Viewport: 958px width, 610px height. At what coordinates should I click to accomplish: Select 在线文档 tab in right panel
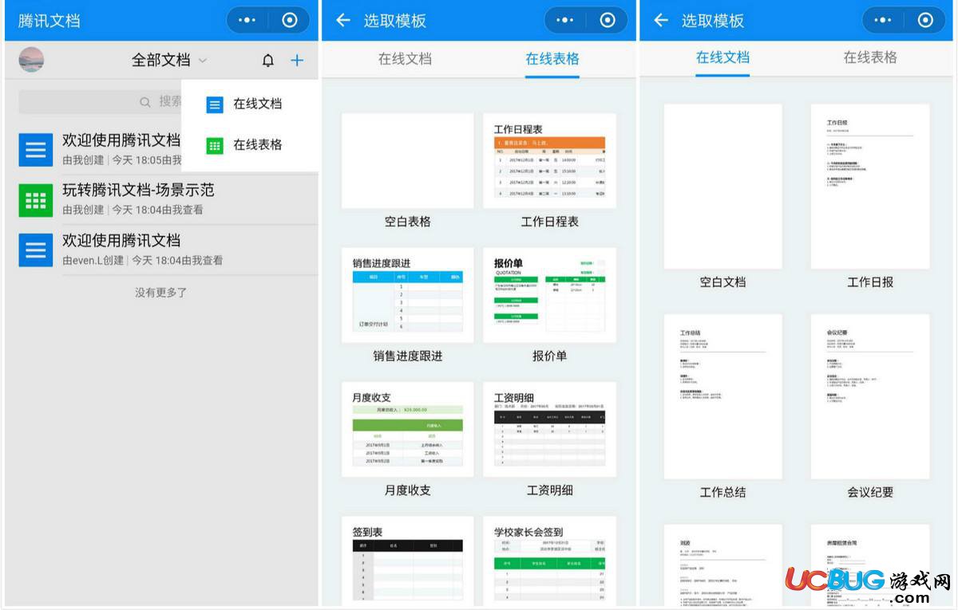pos(722,57)
